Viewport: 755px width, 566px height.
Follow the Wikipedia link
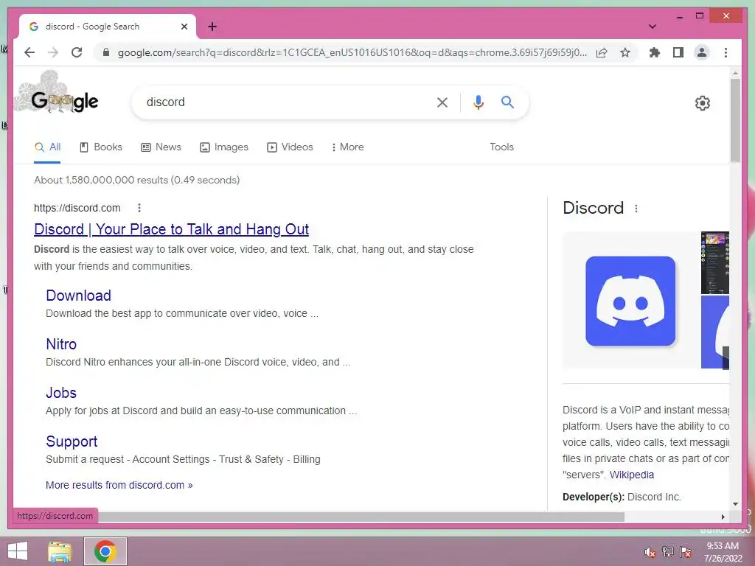[631, 475]
